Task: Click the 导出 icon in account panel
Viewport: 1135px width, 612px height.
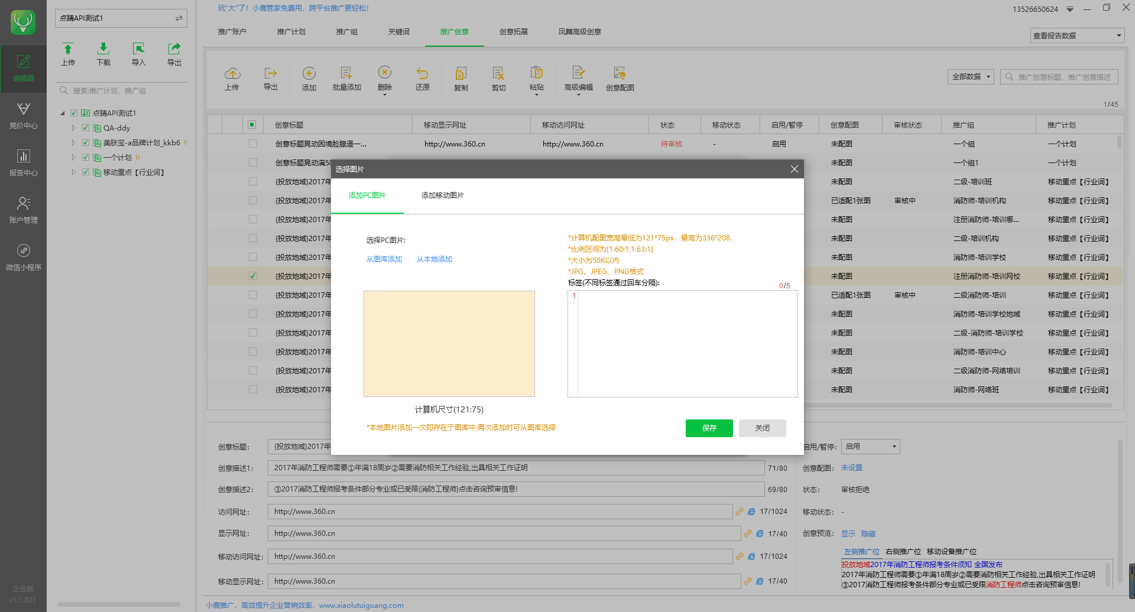Action: pos(174,48)
